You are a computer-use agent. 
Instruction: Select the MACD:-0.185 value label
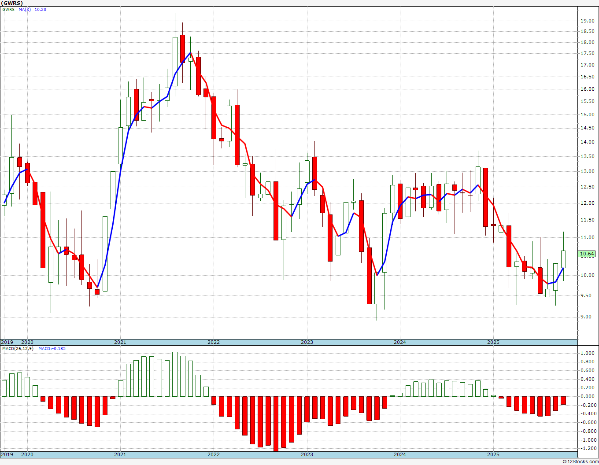52,348
